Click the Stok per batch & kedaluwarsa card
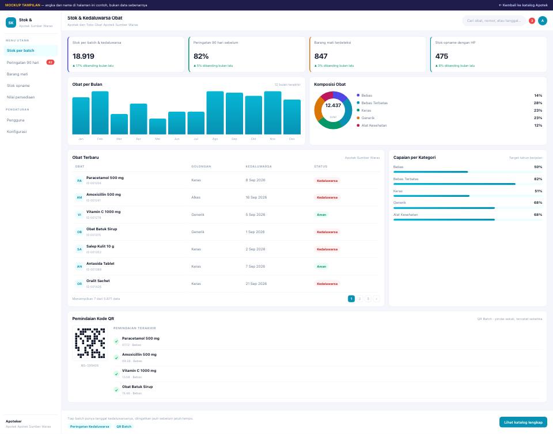553x434 pixels. coord(126,54)
